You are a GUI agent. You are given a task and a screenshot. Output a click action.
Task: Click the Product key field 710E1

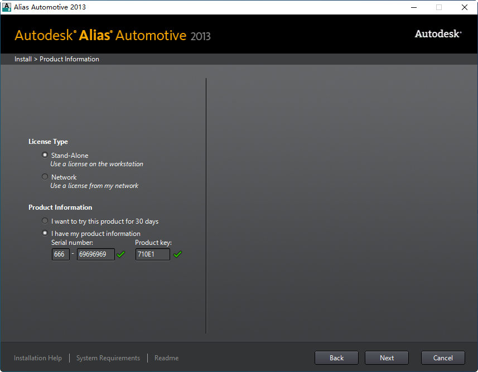coord(153,254)
